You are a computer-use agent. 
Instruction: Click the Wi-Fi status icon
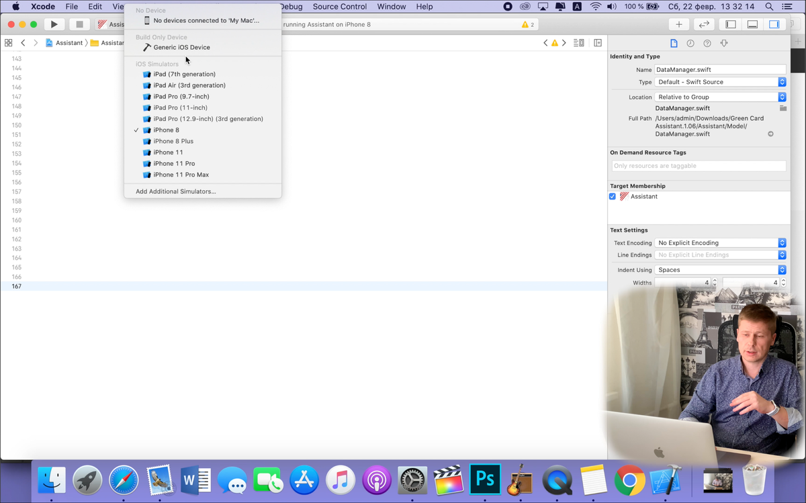point(595,7)
